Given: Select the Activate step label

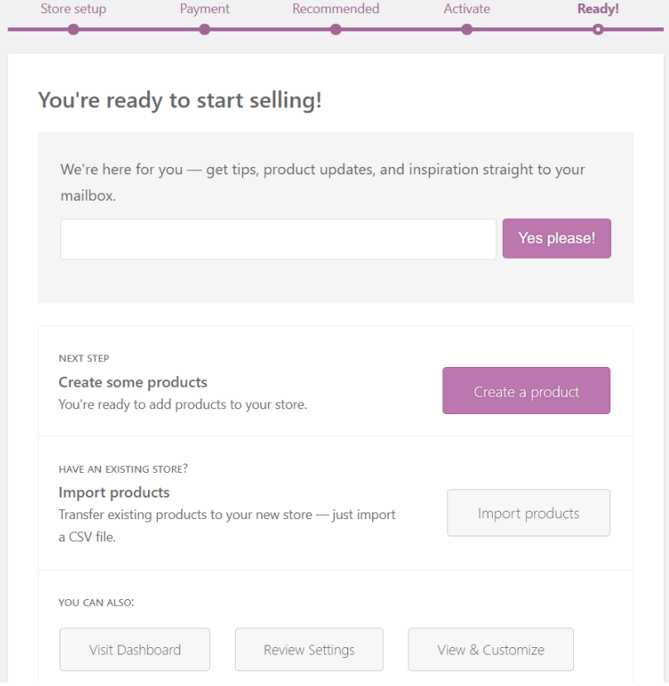Looking at the screenshot, I should [467, 9].
